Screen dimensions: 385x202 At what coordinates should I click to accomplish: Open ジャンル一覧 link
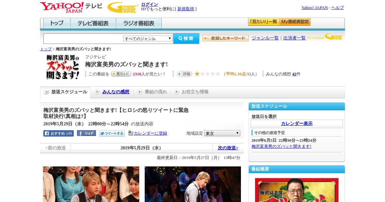265,38
